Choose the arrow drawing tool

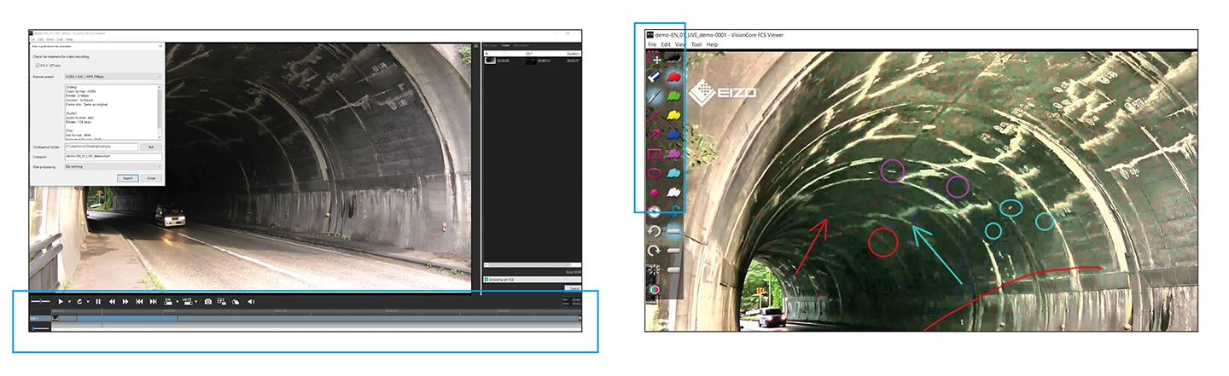[655, 134]
